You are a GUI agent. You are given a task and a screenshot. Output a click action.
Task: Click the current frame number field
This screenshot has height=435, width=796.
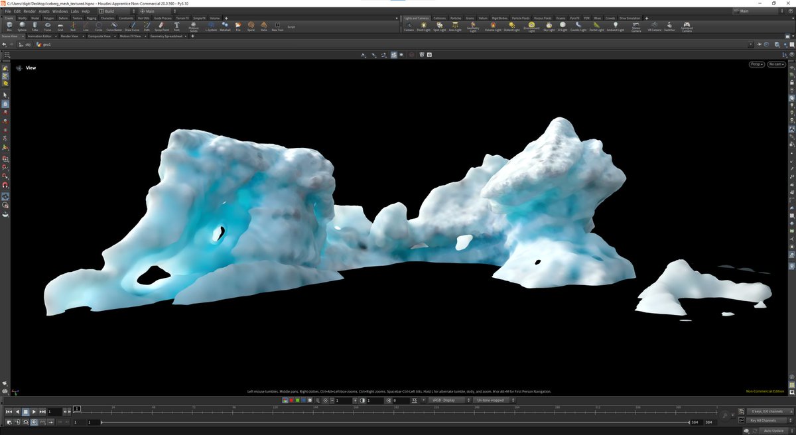coord(54,412)
